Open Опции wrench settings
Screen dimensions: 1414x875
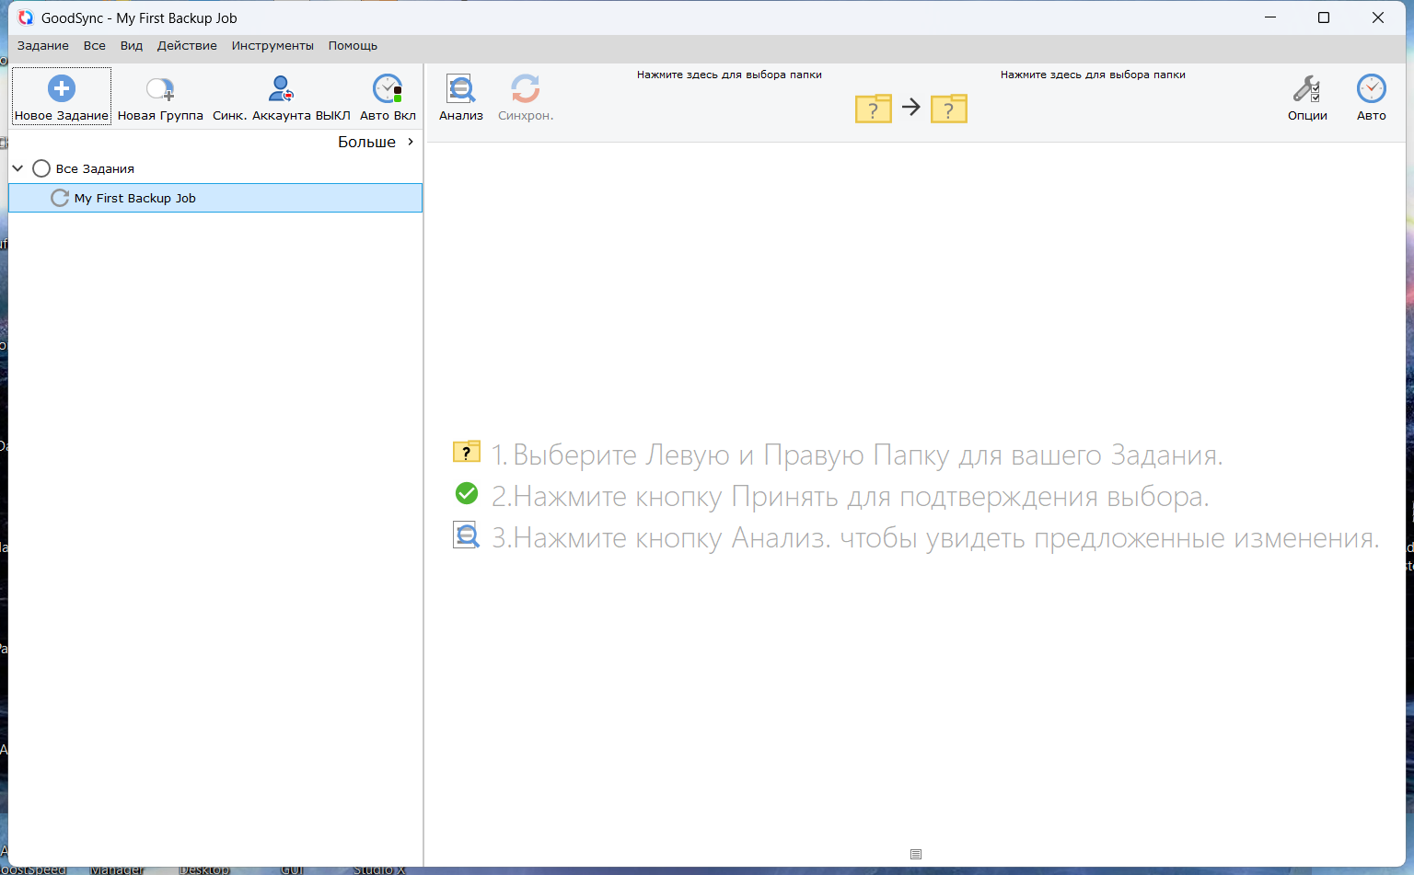[1306, 89]
